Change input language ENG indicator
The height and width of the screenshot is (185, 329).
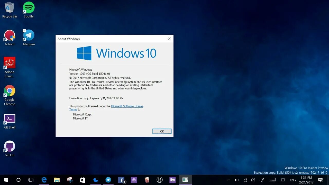[x=293, y=180]
